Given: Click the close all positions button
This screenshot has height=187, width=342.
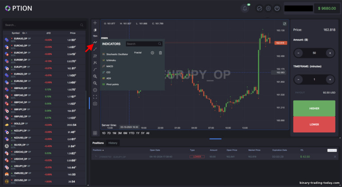Looking at the screenshot, I should [x=332, y=150].
